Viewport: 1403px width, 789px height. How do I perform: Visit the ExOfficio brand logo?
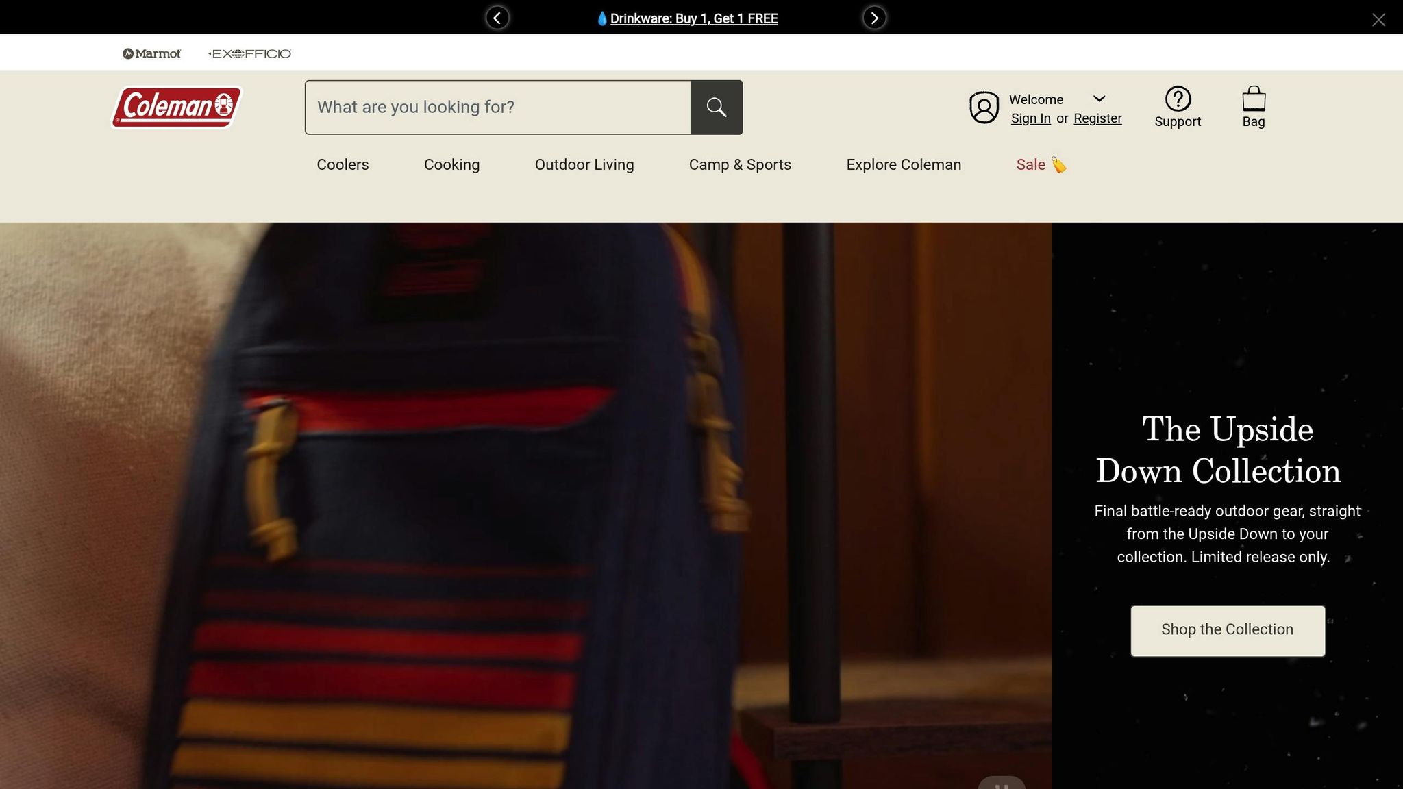(250, 53)
